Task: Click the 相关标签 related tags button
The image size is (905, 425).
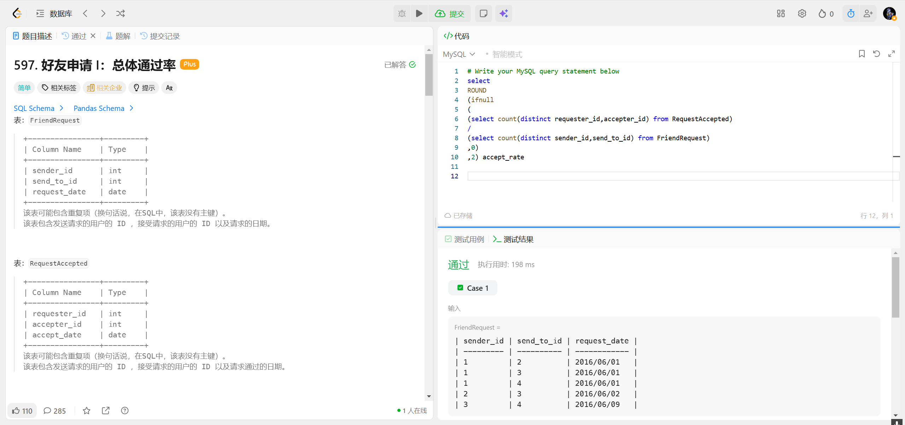Action: [x=59, y=88]
